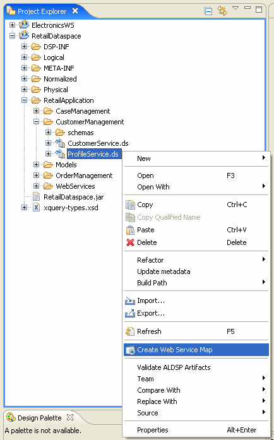This screenshot has width=274, height=440.
Task: Click the red Delete X icon
Action: coord(130,242)
